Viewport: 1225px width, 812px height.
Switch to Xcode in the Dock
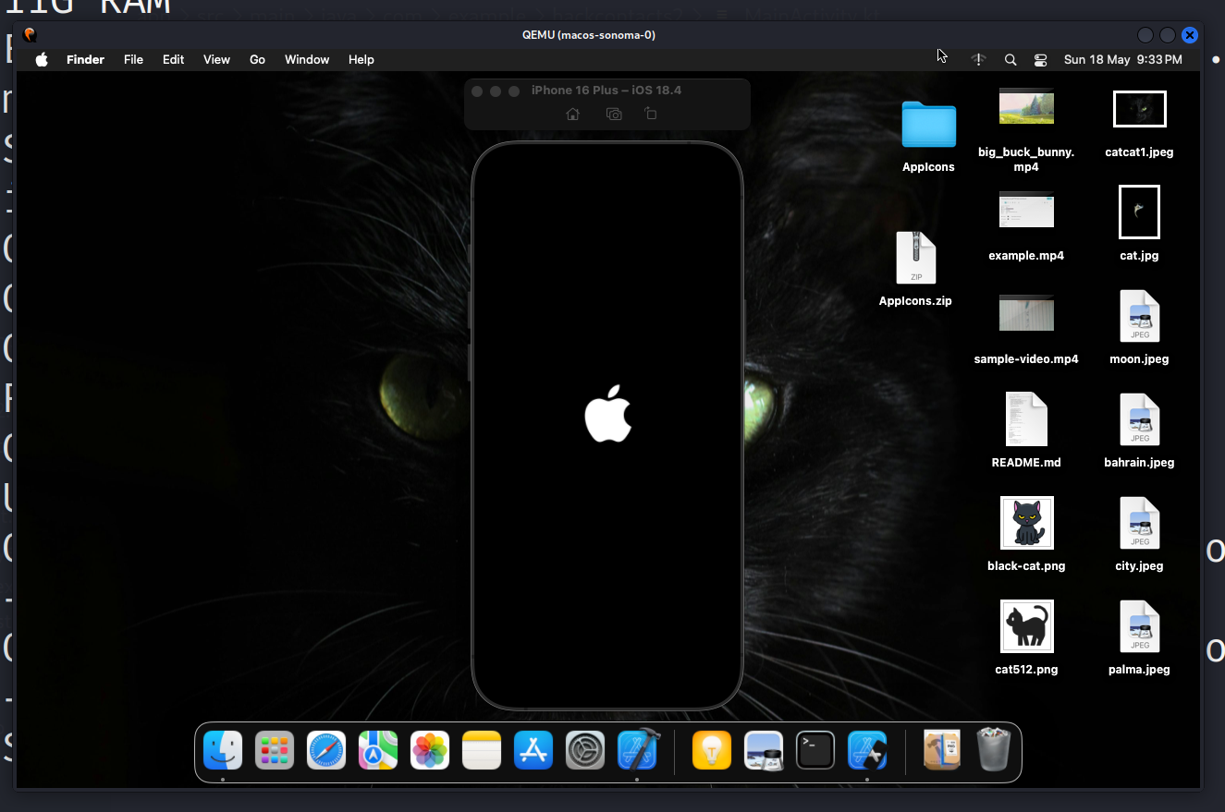[638, 750]
